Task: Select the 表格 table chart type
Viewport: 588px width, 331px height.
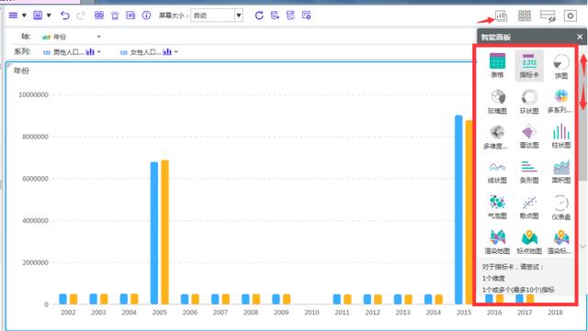Action: [497, 65]
